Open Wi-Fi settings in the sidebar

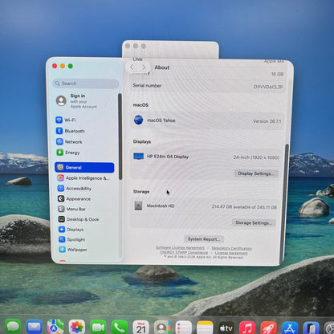tap(66, 120)
